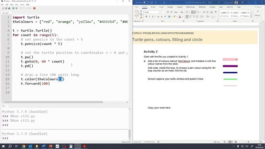Screen dimensions: 265x149
Task: Click the Thonny shell prompt at bottom
Action: (5, 138)
